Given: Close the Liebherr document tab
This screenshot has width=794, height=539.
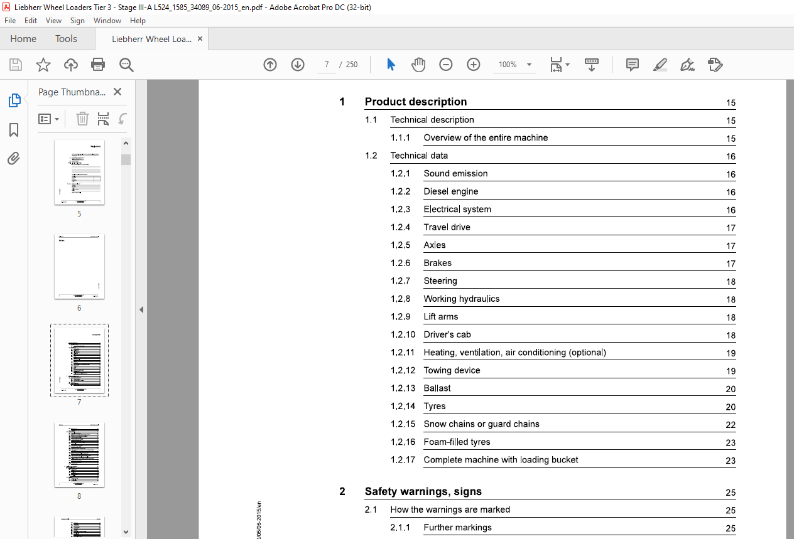Looking at the screenshot, I should [200, 39].
